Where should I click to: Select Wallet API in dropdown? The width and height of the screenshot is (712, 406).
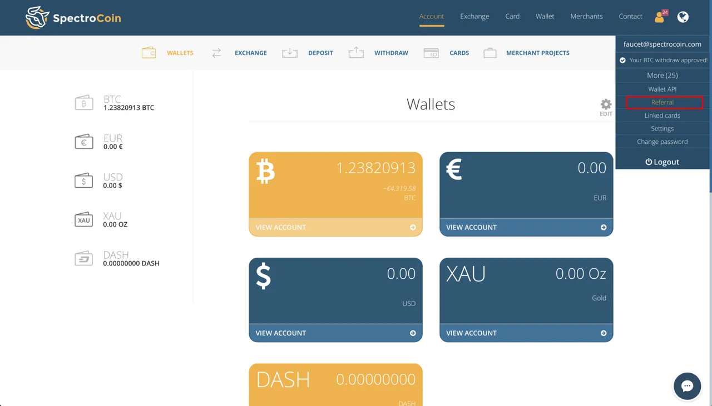[x=662, y=89]
